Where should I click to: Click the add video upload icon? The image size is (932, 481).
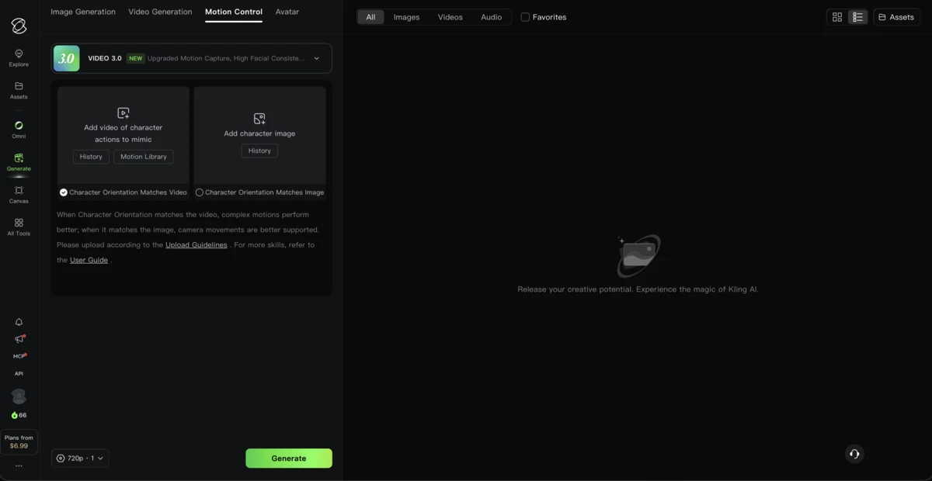123,112
